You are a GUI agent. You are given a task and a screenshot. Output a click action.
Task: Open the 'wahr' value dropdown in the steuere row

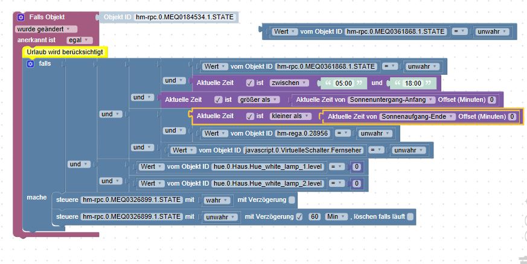(217, 200)
